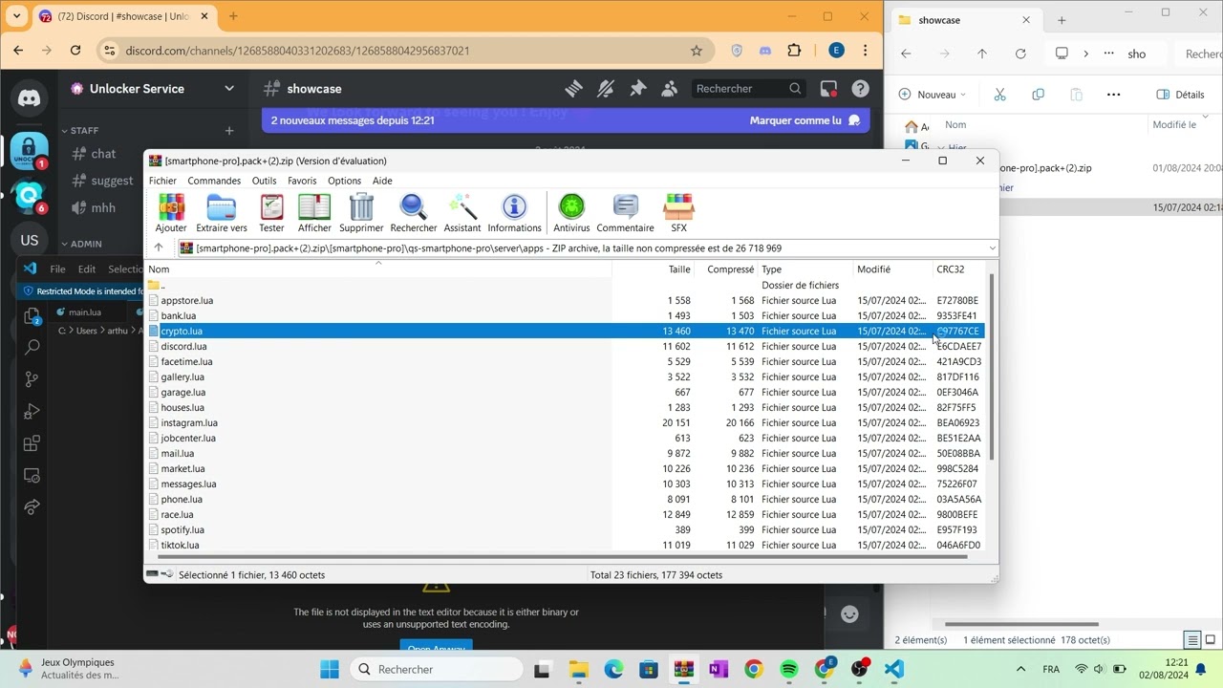Screen dimensions: 1223x688
Task: Open the Favoris menu in WinRAR
Action: [x=302, y=181]
